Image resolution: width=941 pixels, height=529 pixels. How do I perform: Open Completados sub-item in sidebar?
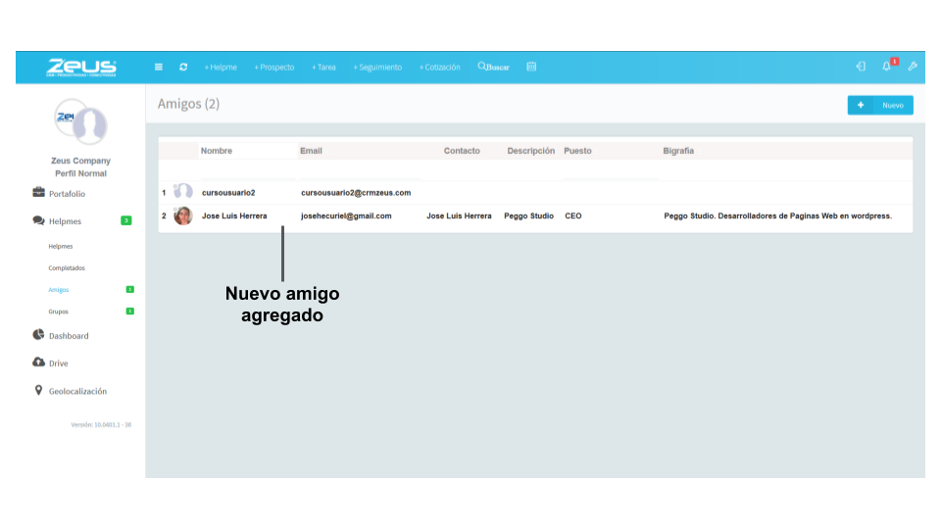pyautogui.click(x=67, y=268)
